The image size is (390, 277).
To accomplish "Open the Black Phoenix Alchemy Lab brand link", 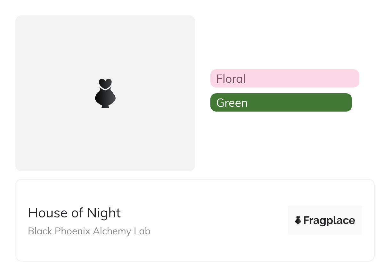I will (x=89, y=231).
